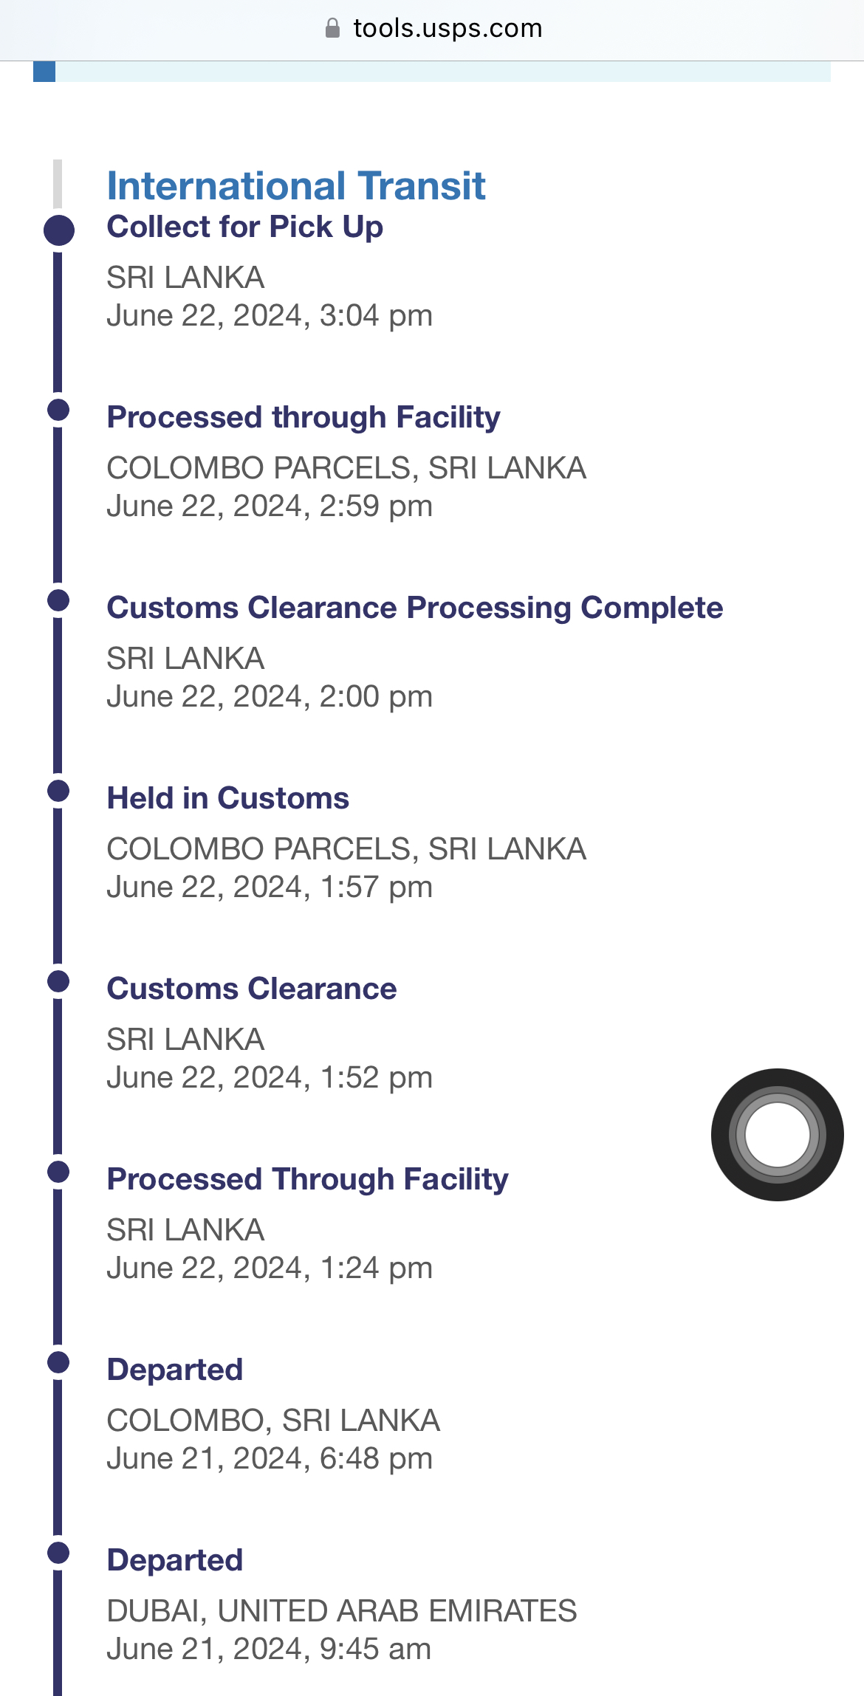Select the Processed through Facility timeline dot

(58, 410)
